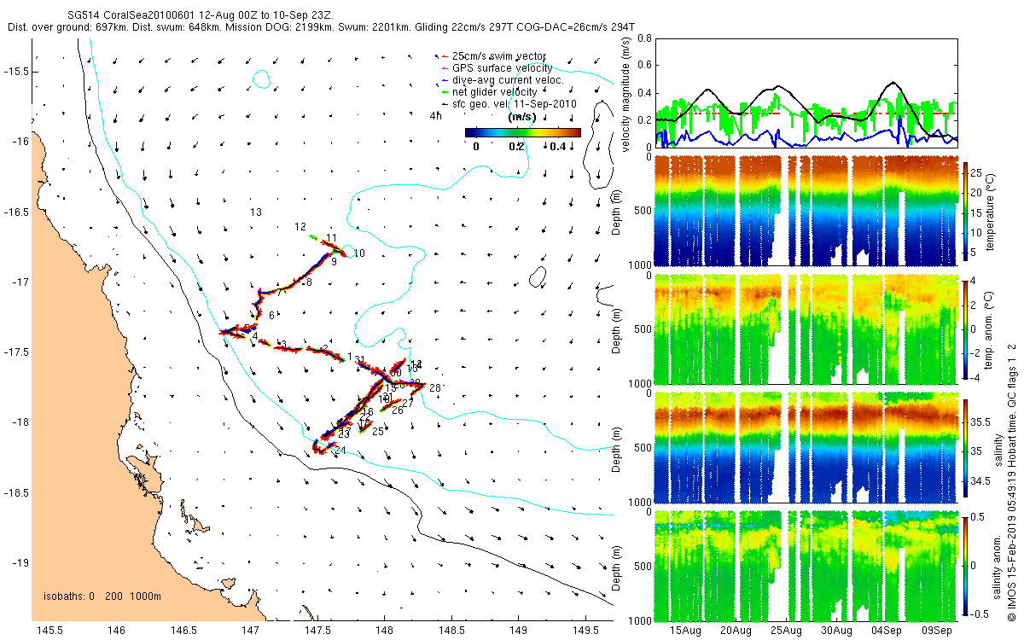
Task: Click the velocity magnitude time-series plot
Action: point(806,92)
